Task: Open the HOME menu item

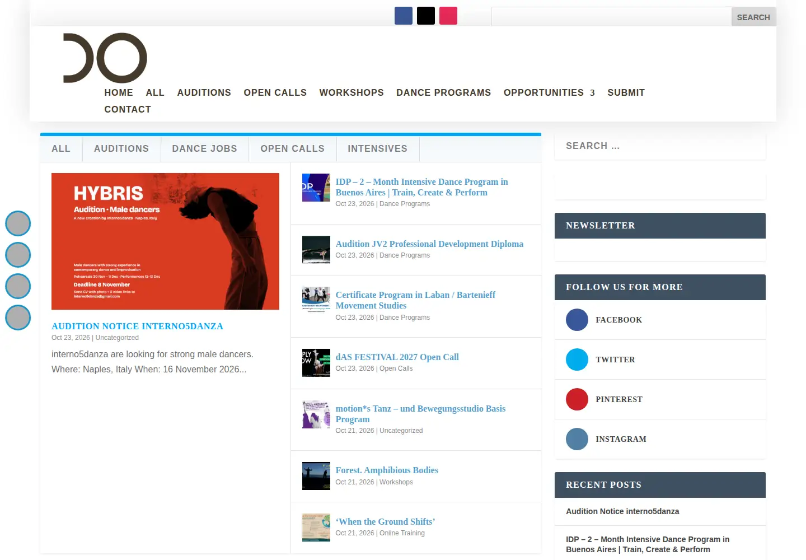Action: (119, 92)
